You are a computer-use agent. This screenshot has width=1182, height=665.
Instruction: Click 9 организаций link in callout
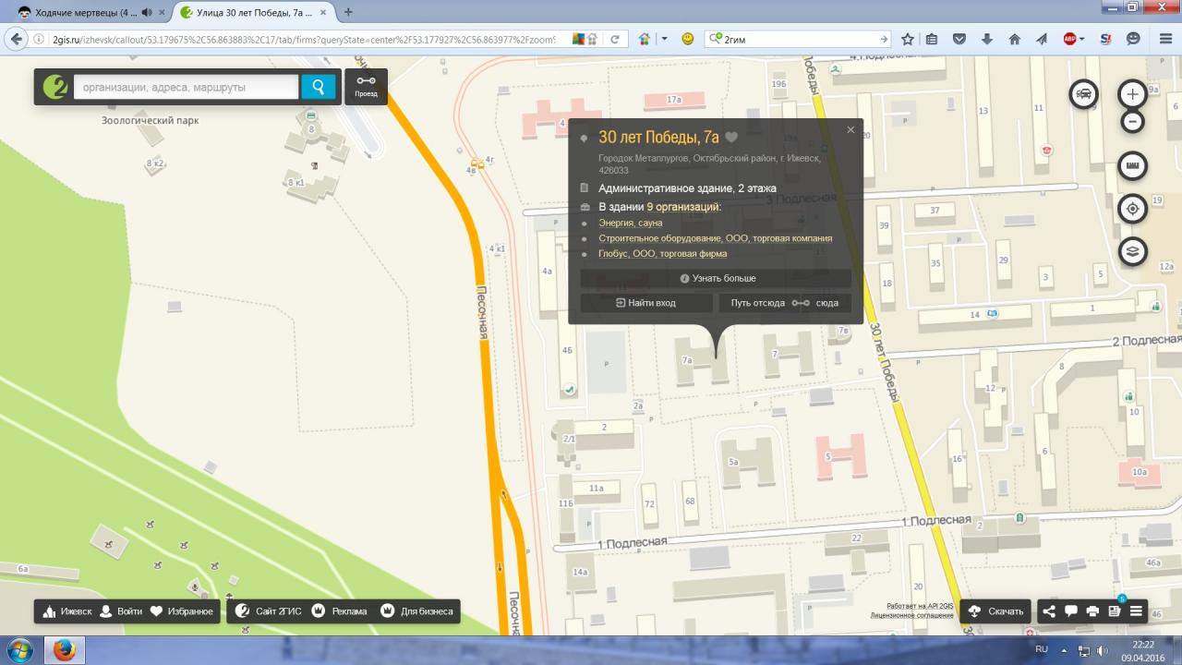tap(683, 207)
